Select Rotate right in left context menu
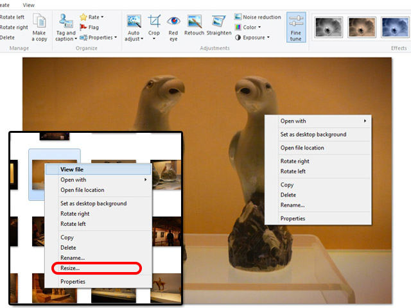 75,214
